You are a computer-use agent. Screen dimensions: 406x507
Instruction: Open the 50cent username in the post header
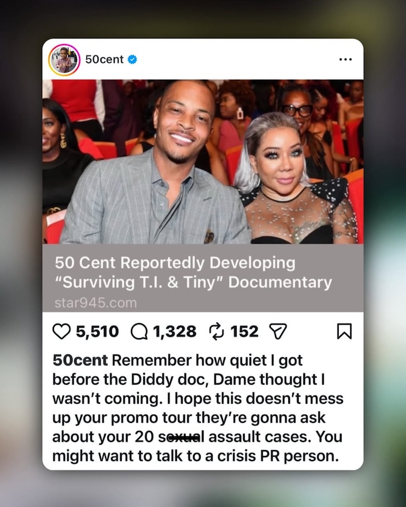point(104,60)
